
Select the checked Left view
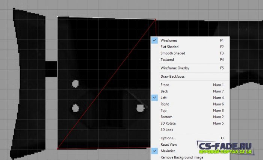pos(190,98)
